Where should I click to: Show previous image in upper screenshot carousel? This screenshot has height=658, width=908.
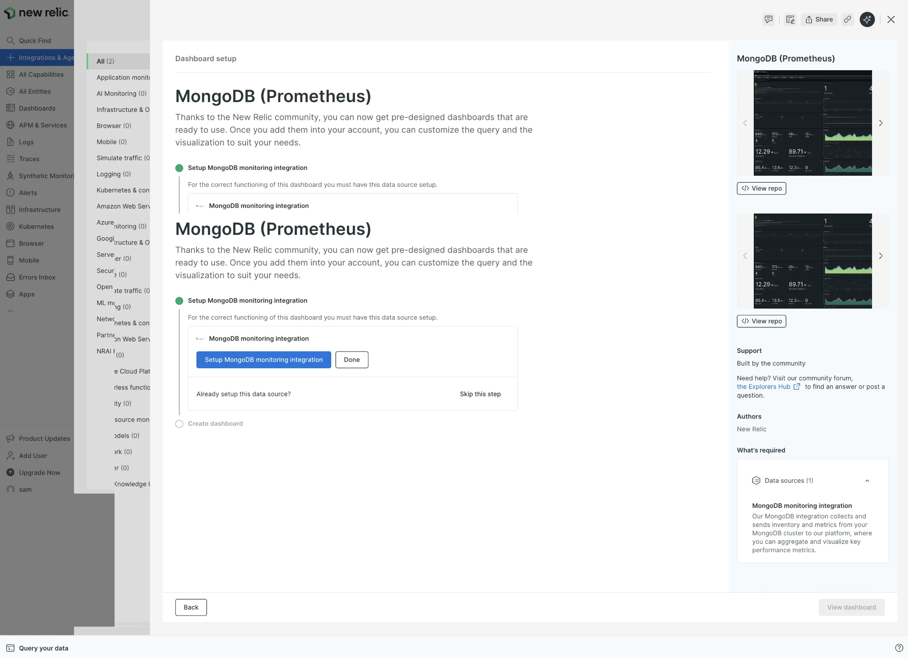(745, 123)
